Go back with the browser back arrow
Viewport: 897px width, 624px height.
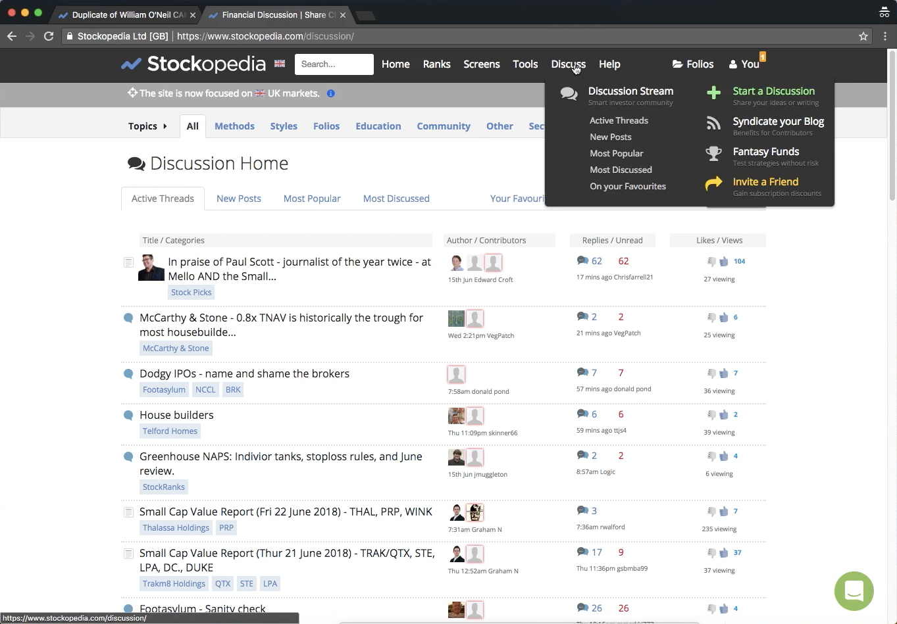coord(12,36)
